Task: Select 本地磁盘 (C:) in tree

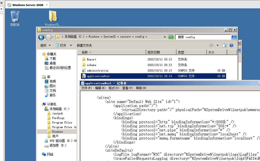Action: click(59, 109)
